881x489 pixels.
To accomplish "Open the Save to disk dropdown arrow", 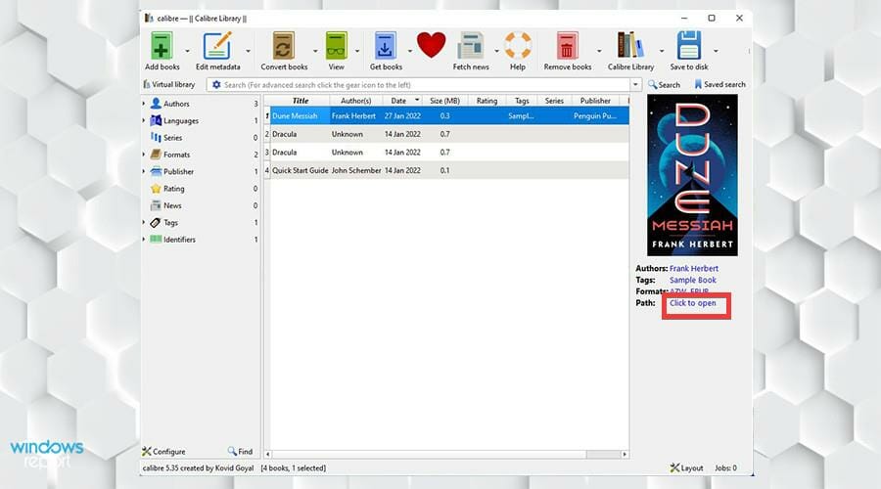I will coord(716,51).
